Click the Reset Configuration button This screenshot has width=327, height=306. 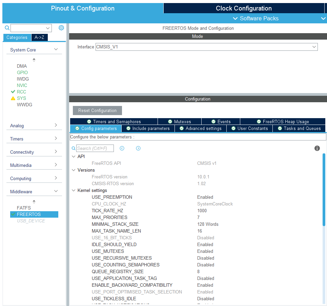pyautogui.click(x=97, y=110)
